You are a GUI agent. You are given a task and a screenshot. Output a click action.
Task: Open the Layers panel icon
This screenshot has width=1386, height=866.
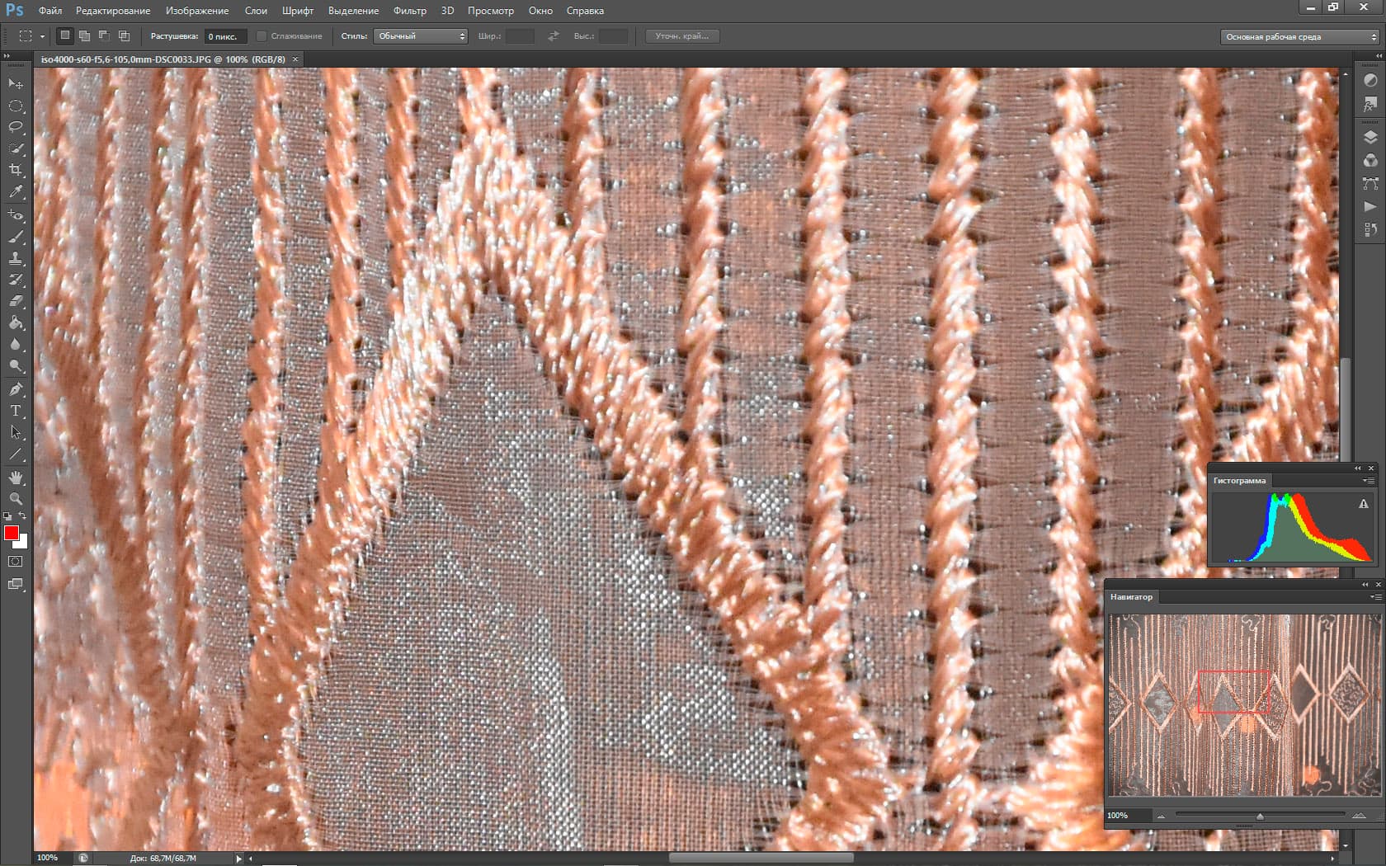(x=1370, y=138)
